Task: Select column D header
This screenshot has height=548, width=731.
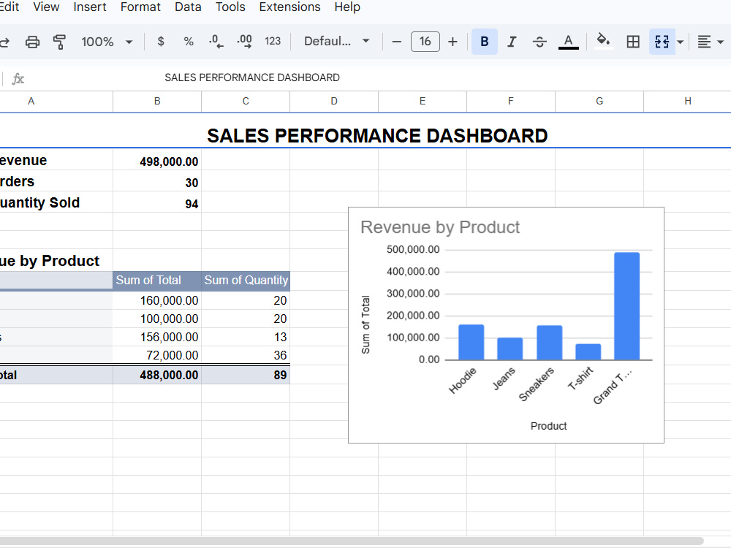Action: pos(334,101)
